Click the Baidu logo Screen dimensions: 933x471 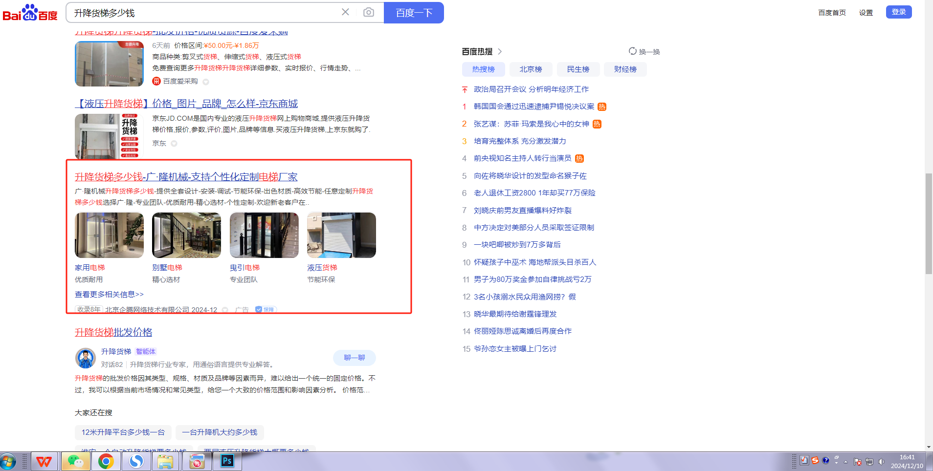click(30, 13)
